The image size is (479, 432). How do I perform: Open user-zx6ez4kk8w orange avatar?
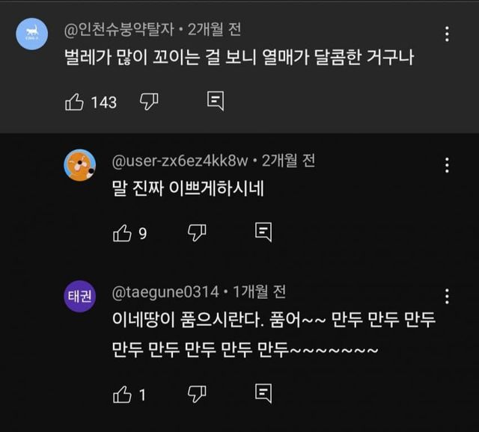pyautogui.click(x=80, y=165)
